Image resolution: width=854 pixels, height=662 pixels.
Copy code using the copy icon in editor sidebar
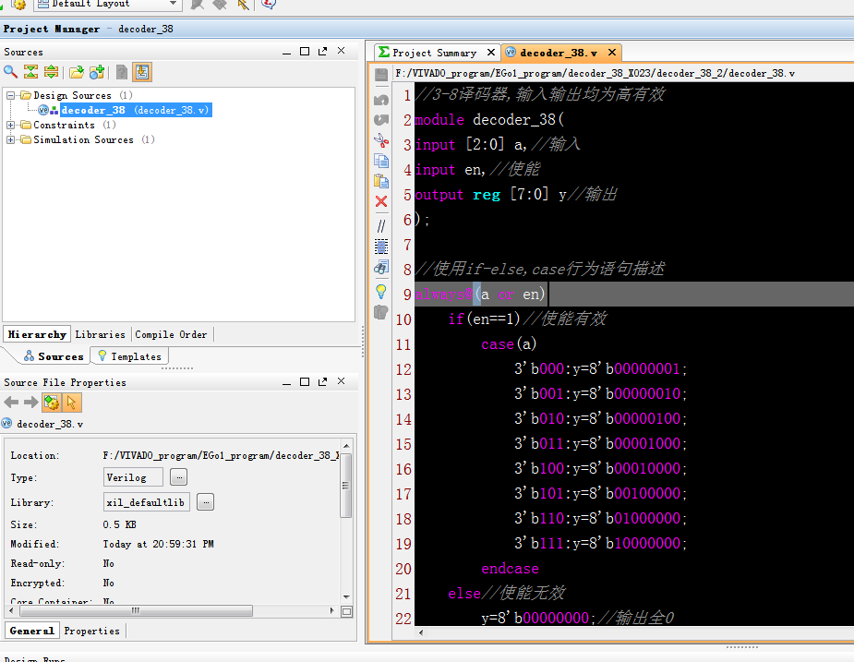pos(381,161)
